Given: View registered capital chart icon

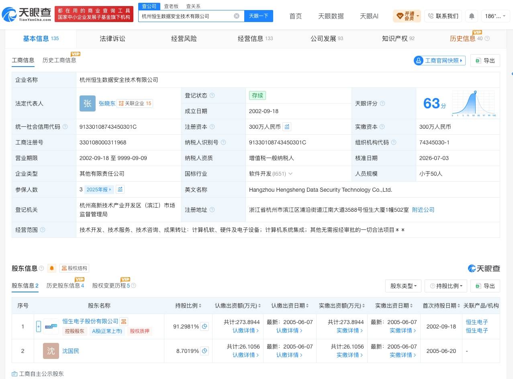Looking at the screenshot, I should pyautogui.click(x=287, y=127).
